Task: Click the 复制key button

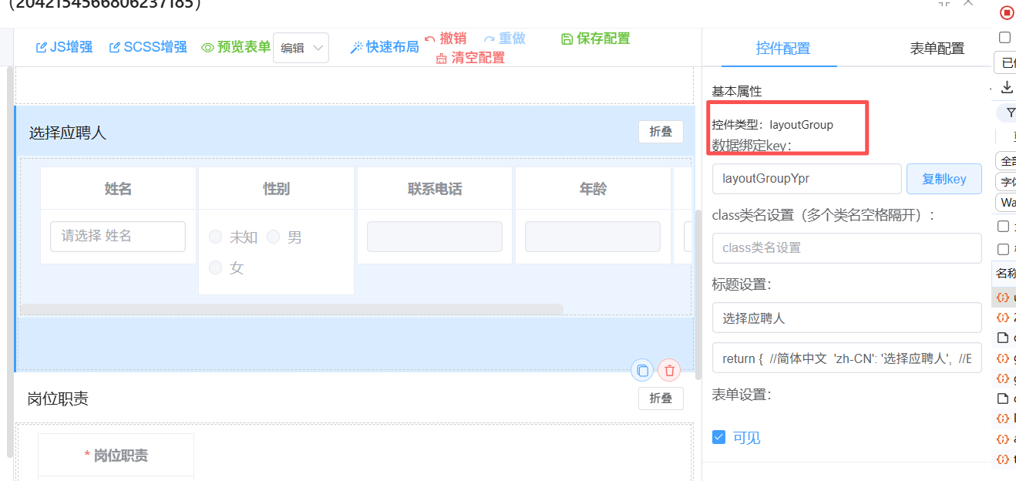Action: coord(944,179)
